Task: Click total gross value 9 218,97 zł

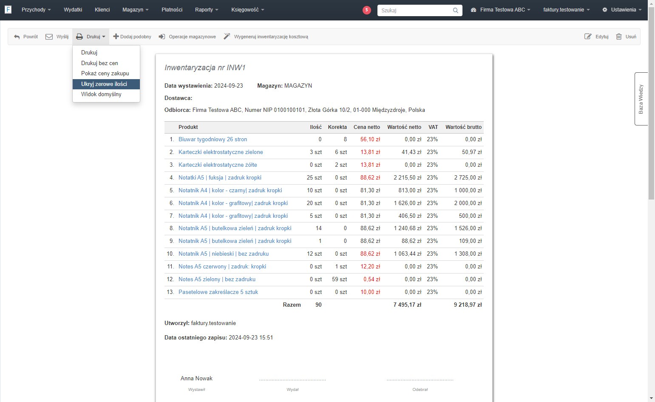Action: [468, 305]
